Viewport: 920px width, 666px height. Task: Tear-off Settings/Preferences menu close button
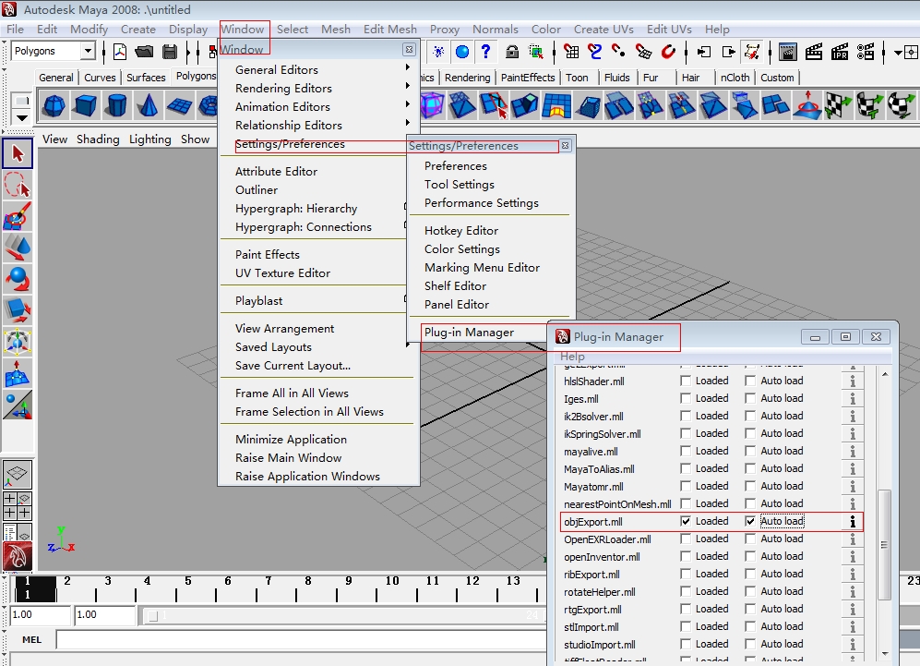(565, 146)
